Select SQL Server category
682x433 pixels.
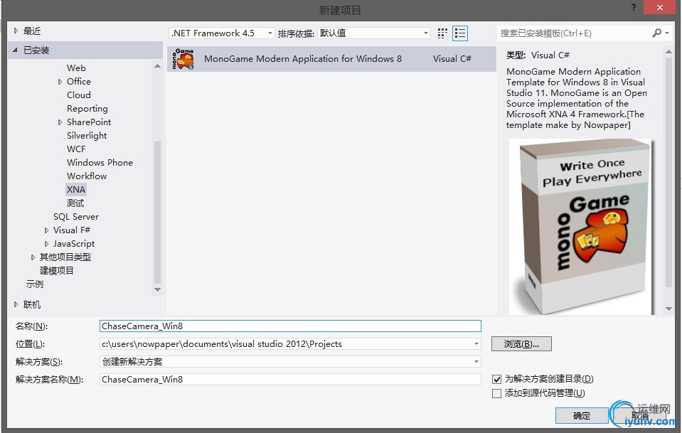click(75, 216)
